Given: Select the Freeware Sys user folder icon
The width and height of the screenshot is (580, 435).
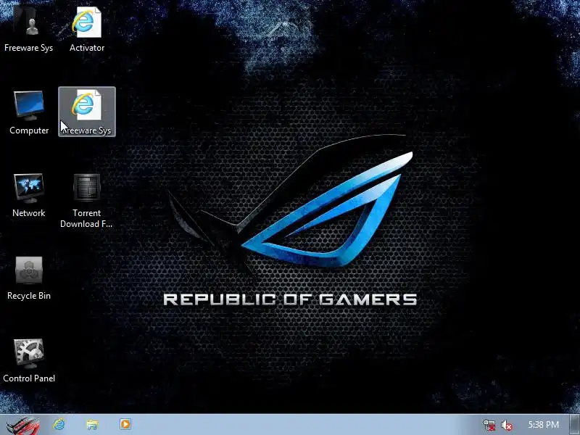Looking at the screenshot, I should 28,28.
